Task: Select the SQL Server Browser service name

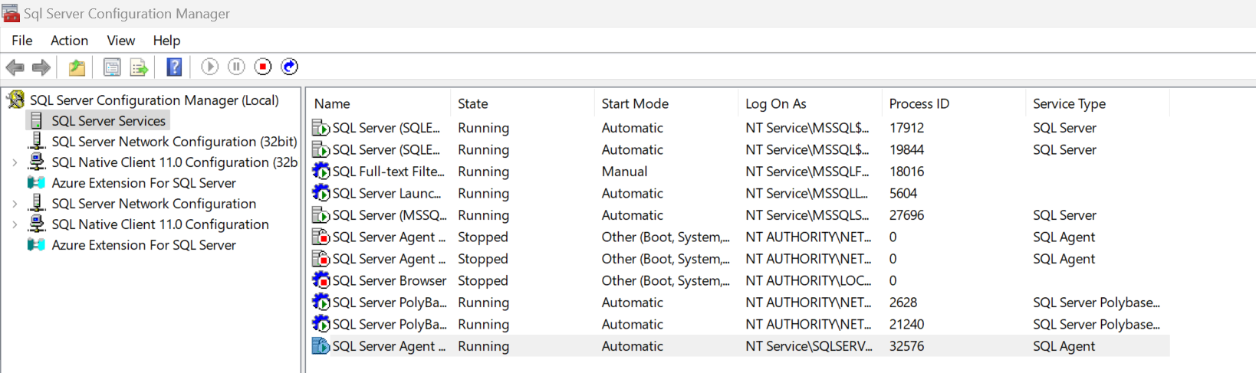Action: click(389, 281)
